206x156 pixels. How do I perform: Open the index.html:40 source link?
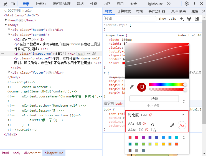coord(189,35)
